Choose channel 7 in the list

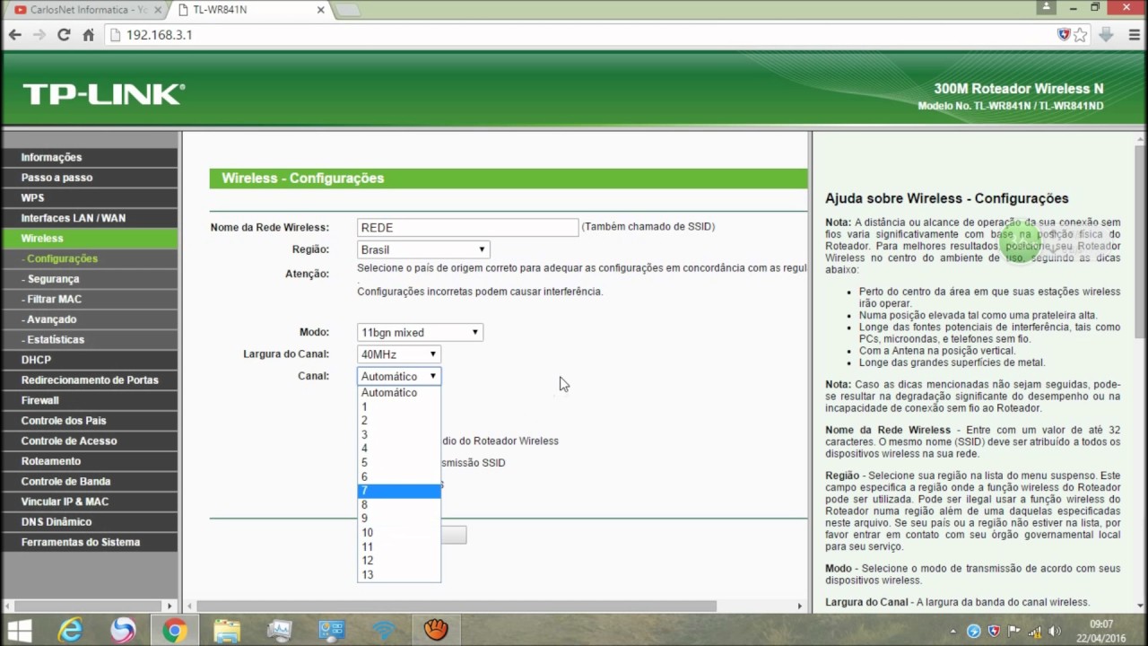399,491
